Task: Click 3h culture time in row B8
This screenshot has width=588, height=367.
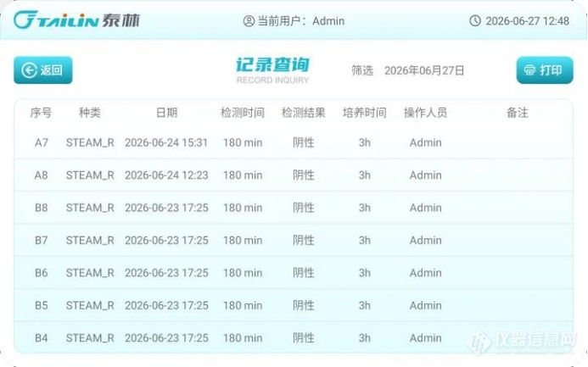Action: pyautogui.click(x=365, y=208)
